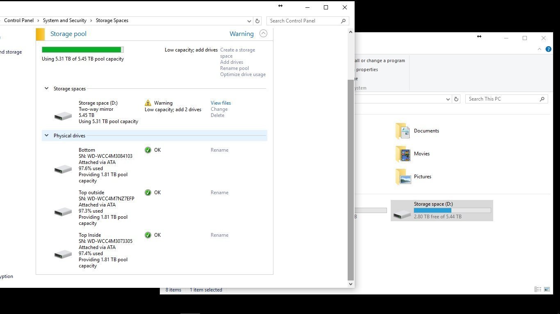Rename the Top Inside drive

[x=219, y=235]
